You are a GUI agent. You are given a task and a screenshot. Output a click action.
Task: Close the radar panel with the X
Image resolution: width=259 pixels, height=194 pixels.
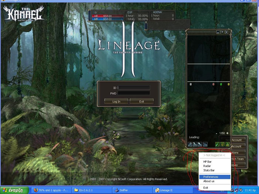coord(226,32)
